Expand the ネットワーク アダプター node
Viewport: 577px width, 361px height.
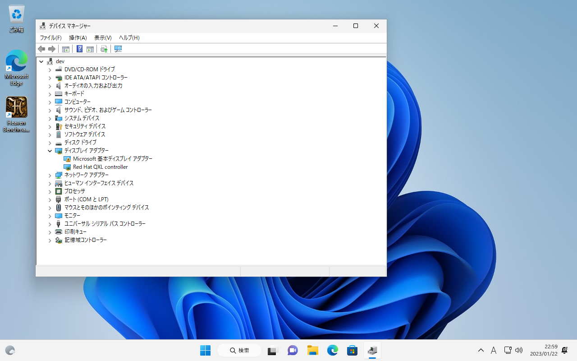[50, 175]
